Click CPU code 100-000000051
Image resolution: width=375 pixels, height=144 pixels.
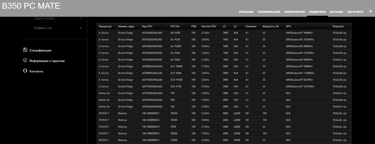point(151,113)
